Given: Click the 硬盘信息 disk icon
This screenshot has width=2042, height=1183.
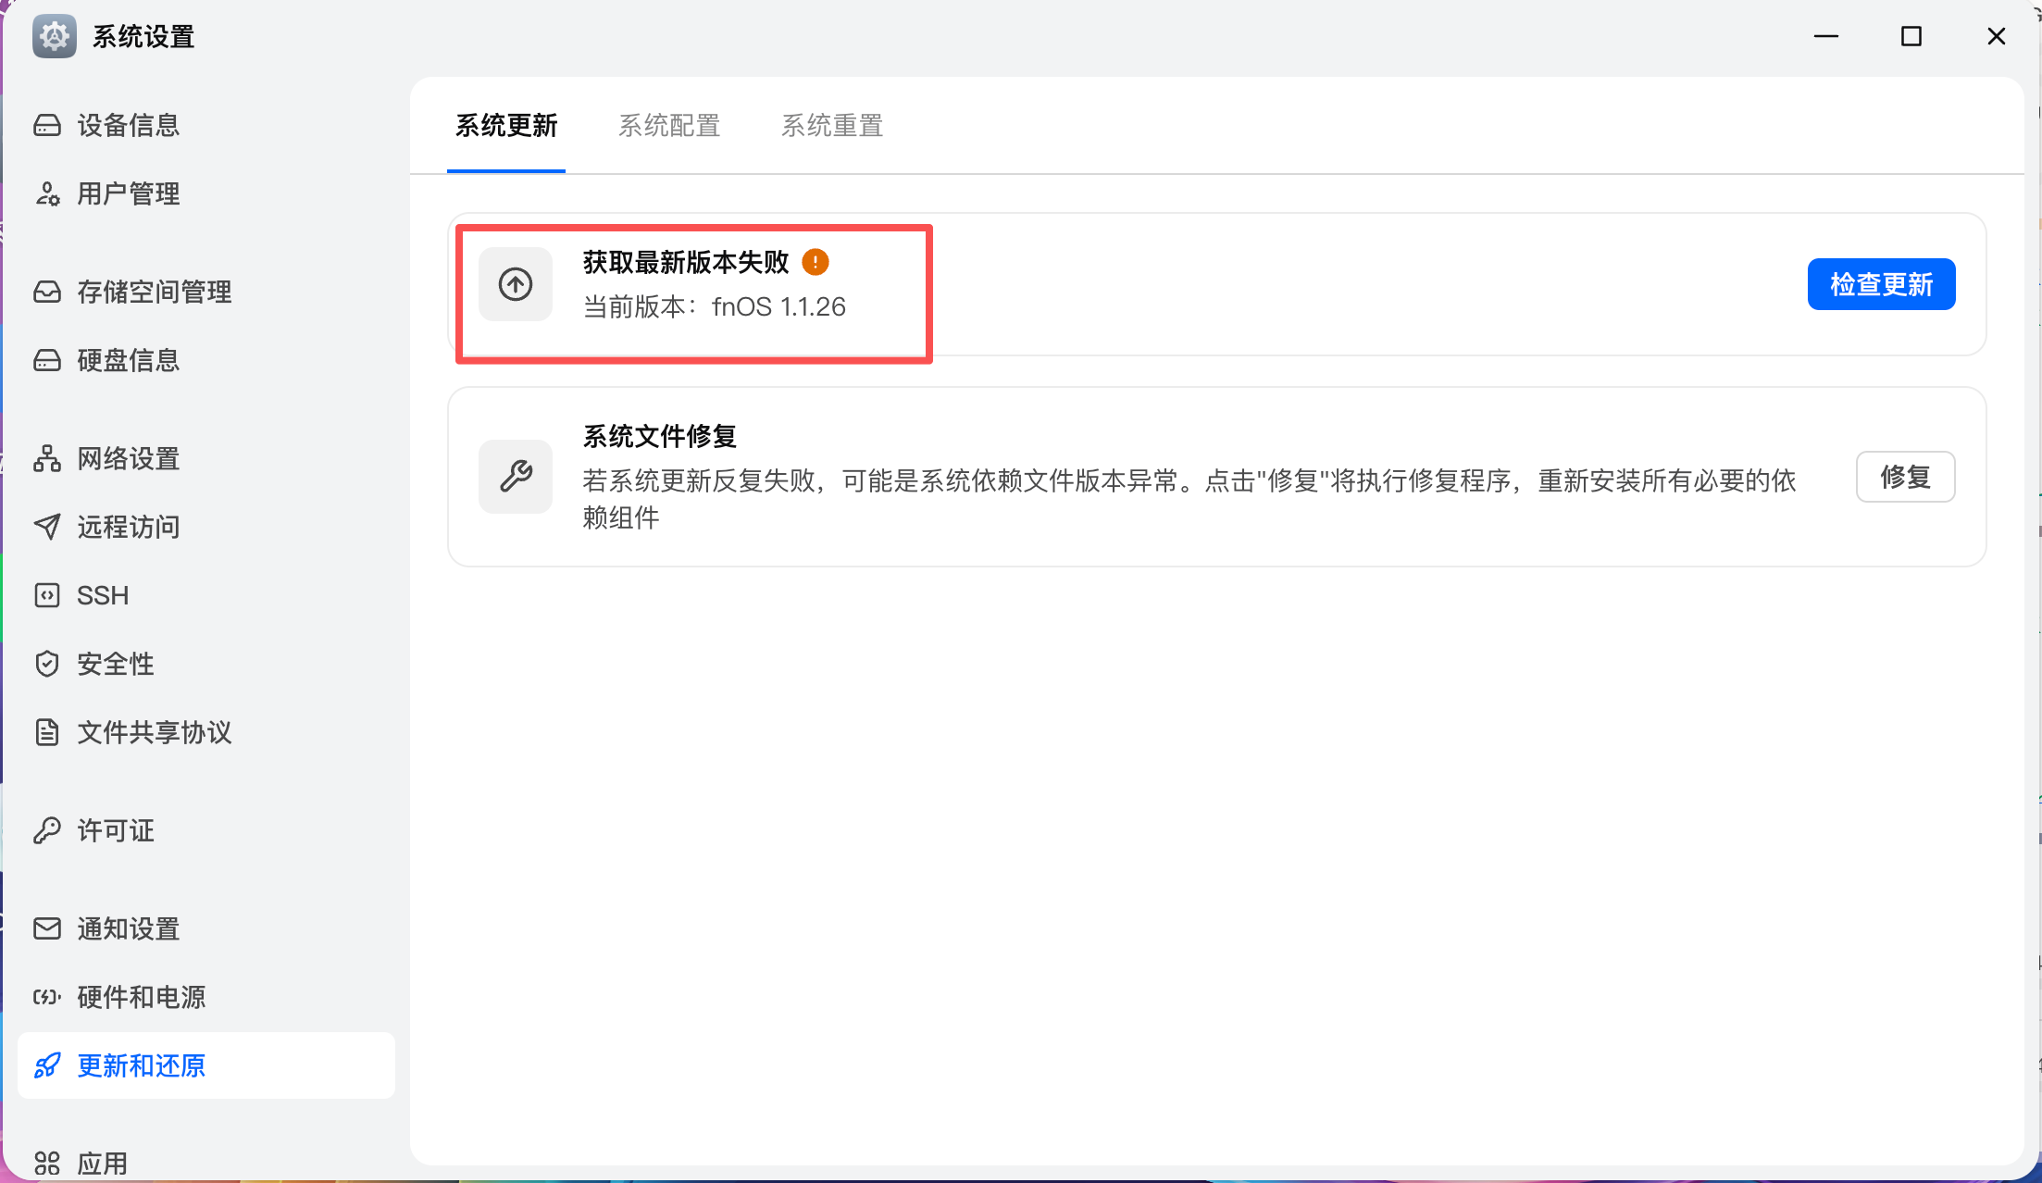Looking at the screenshot, I should pyautogui.click(x=47, y=360).
